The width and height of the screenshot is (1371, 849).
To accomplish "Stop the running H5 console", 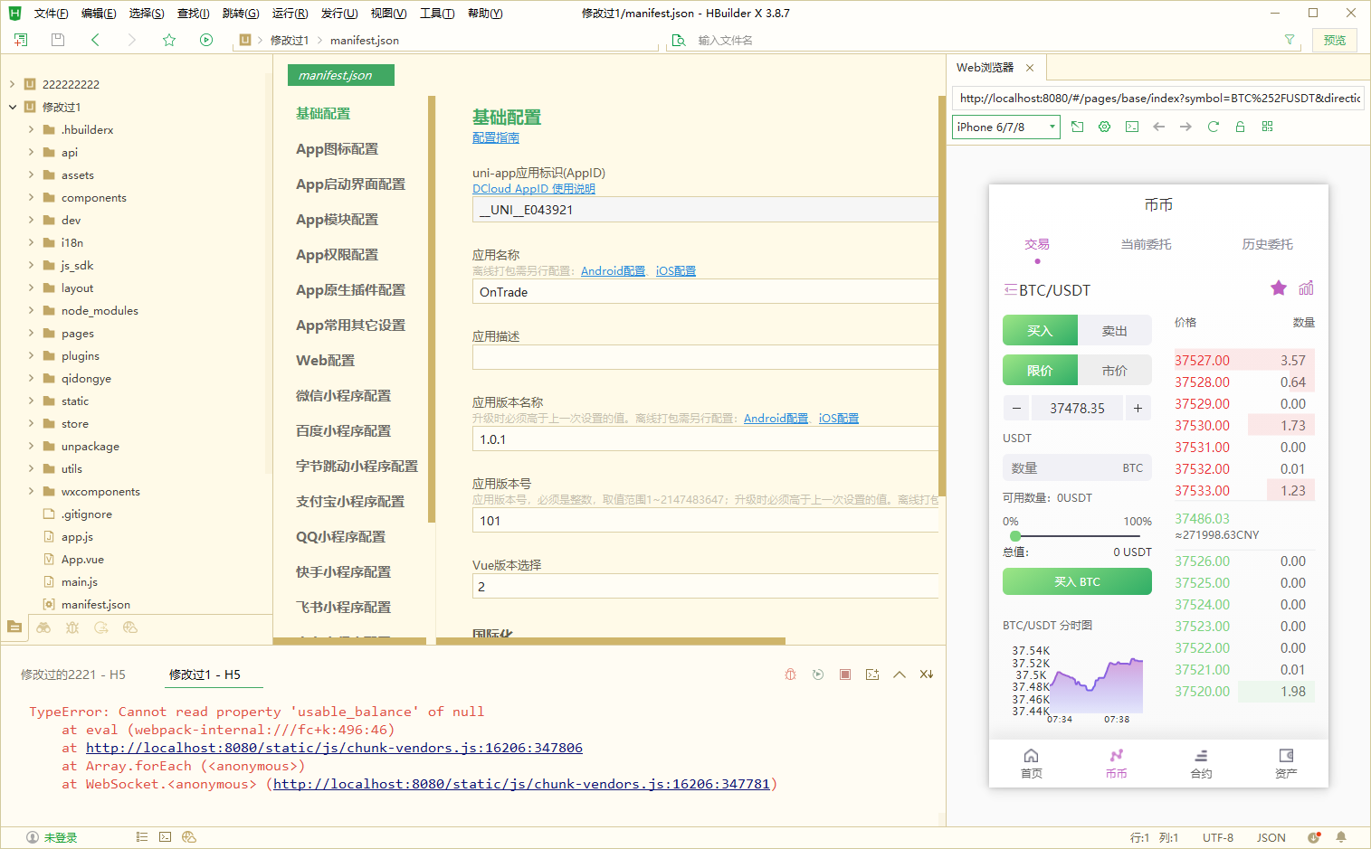I will coord(844,674).
